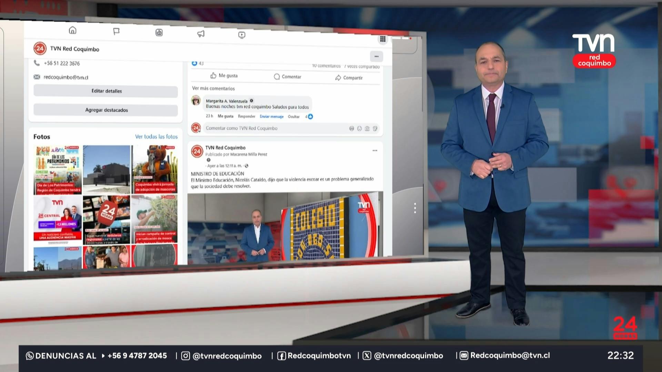Click the avatar on the Ministro de Educación post
Image resolution: width=662 pixels, height=372 pixels.
(x=197, y=151)
